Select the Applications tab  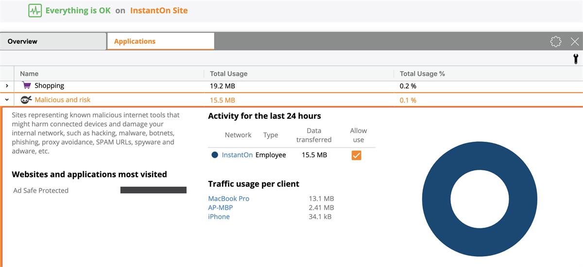pos(160,41)
